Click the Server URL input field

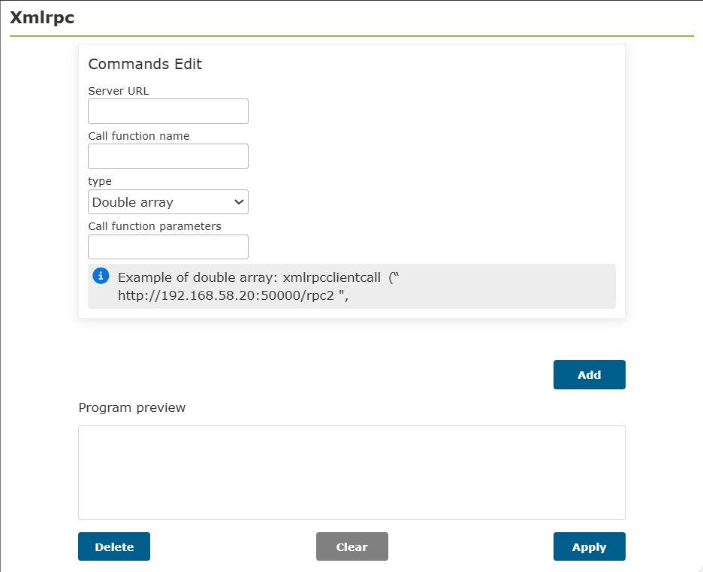(168, 111)
